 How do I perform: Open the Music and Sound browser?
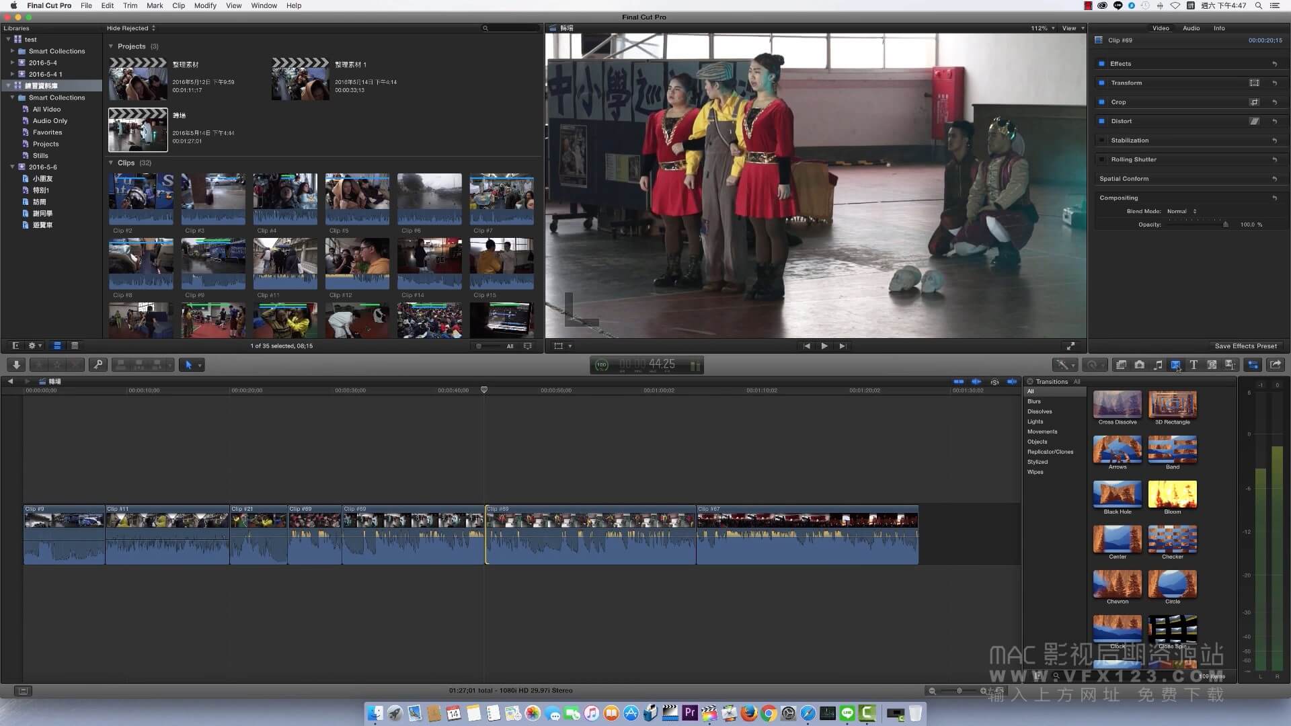1158,364
